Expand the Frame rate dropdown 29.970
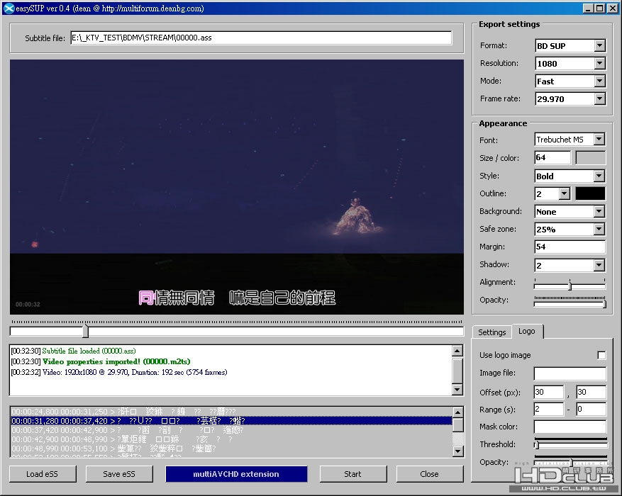Screen dimensions: 622x496 [600, 98]
